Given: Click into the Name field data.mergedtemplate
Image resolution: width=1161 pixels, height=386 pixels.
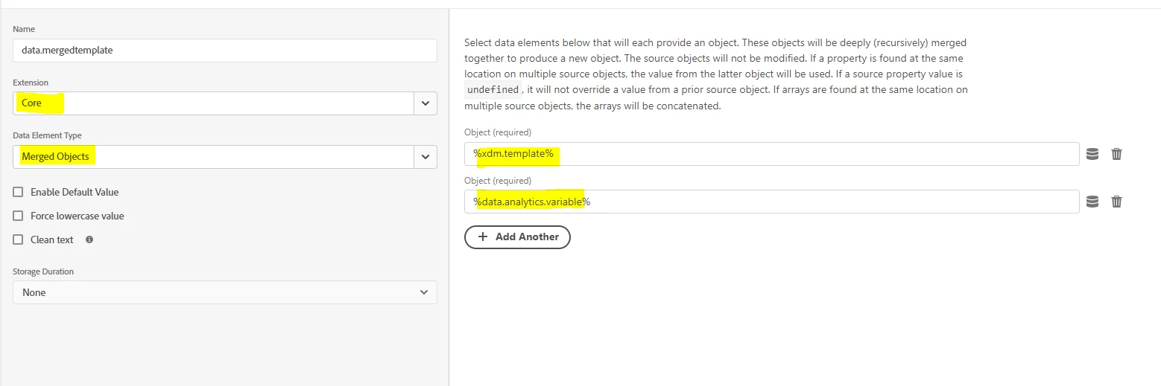Looking at the screenshot, I should click(x=224, y=51).
